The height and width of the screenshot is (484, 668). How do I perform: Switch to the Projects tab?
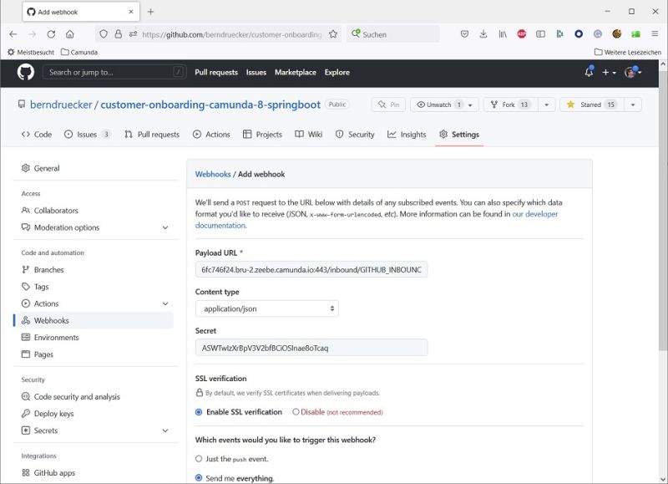pos(262,135)
